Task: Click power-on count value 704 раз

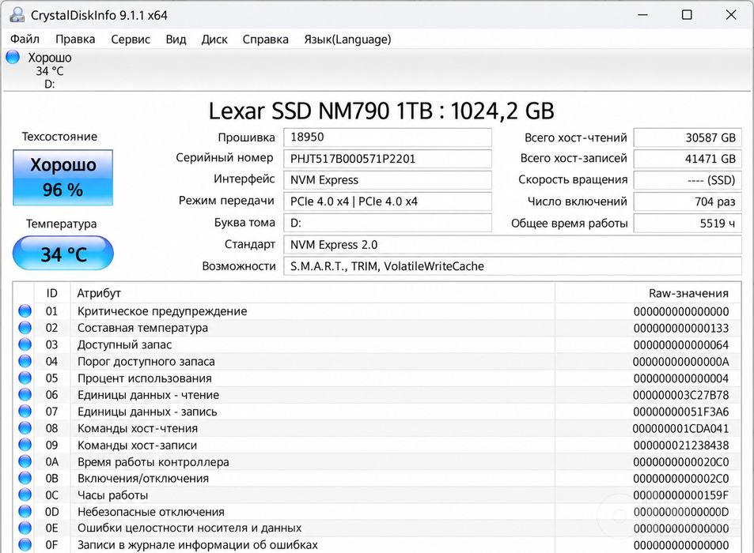Action: (x=688, y=201)
